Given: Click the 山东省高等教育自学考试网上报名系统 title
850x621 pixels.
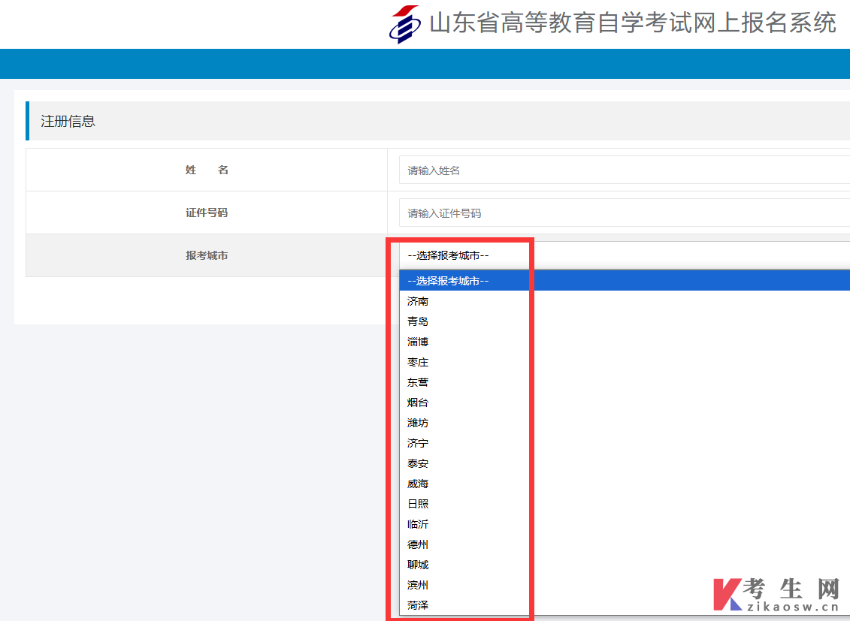Looking at the screenshot, I should [633, 23].
